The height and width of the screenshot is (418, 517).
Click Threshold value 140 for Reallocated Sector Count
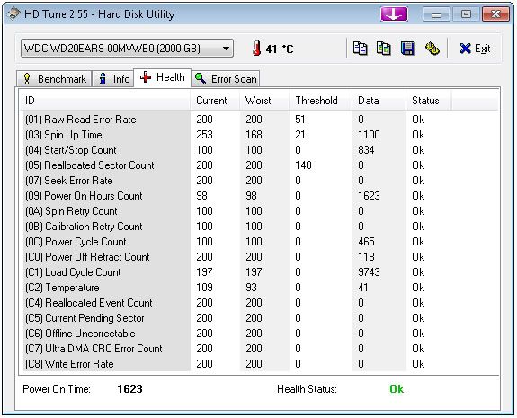(303, 165)
